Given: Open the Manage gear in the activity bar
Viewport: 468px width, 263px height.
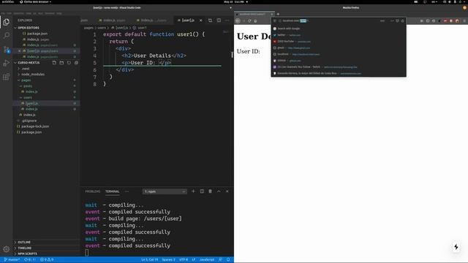Looking at the screenshot, I should [x=7, y=248].
